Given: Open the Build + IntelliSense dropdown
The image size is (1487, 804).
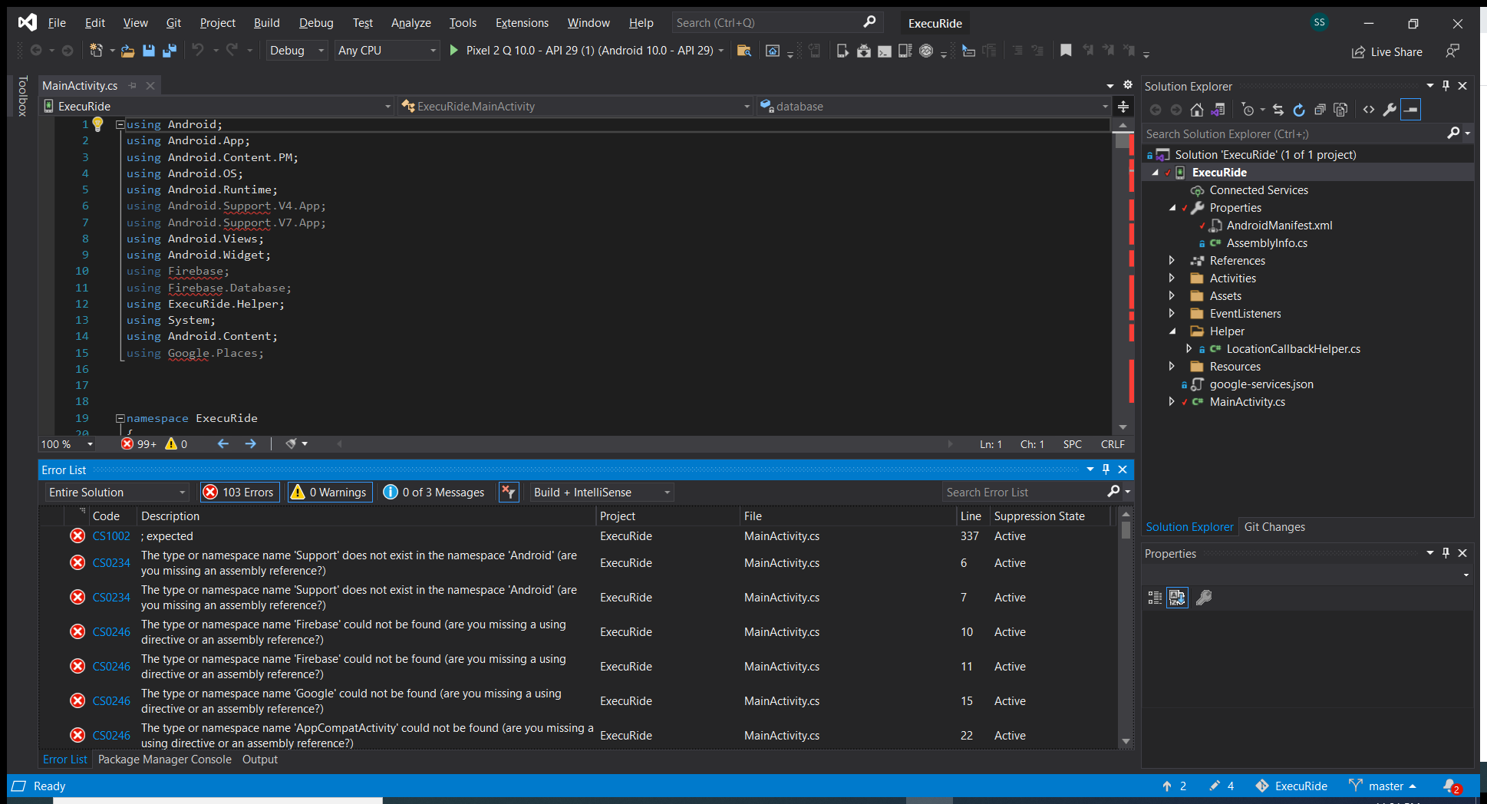Looking at the screenshot, I should [602, 492].
